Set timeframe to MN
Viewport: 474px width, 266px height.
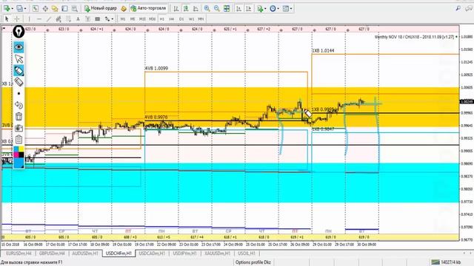click(x=201, y=19)
